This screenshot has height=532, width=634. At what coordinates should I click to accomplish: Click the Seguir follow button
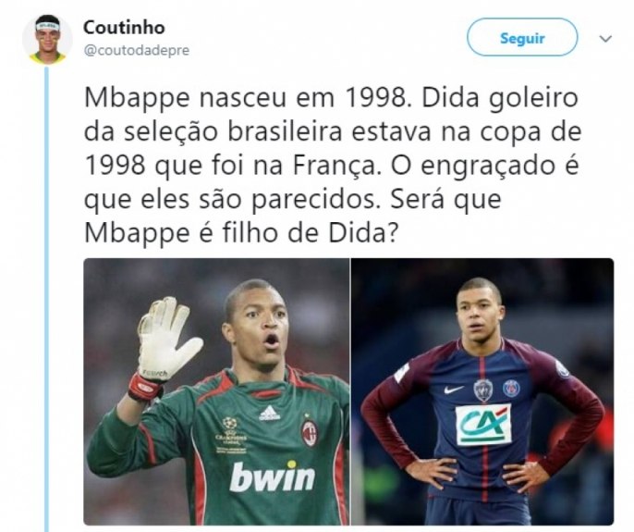pyautogui.click(x=522, y=37)
